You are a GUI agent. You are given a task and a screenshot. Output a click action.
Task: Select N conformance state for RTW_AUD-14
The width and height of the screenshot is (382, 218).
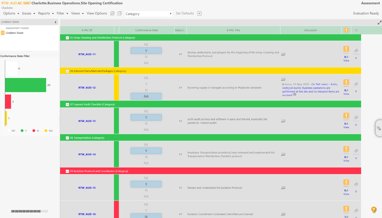(146, 157)
